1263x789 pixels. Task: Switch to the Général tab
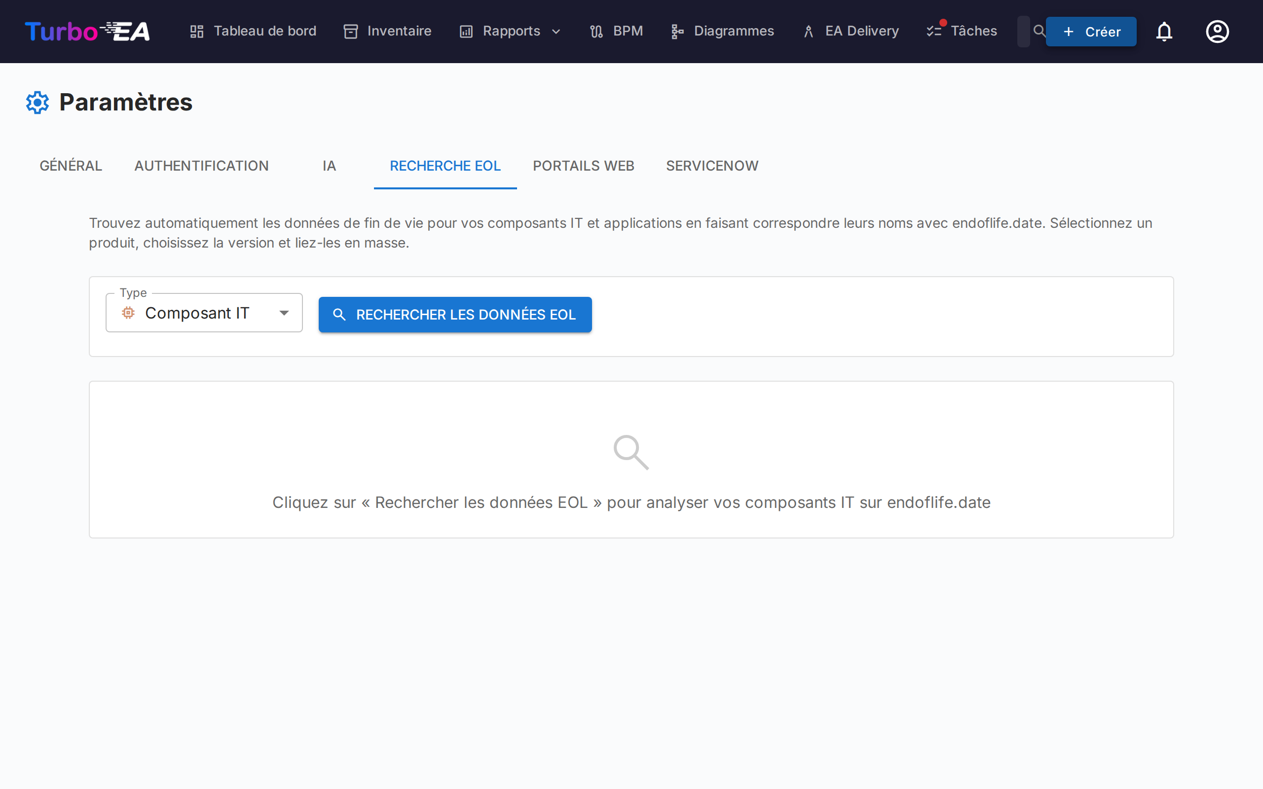tap(71, 166)
